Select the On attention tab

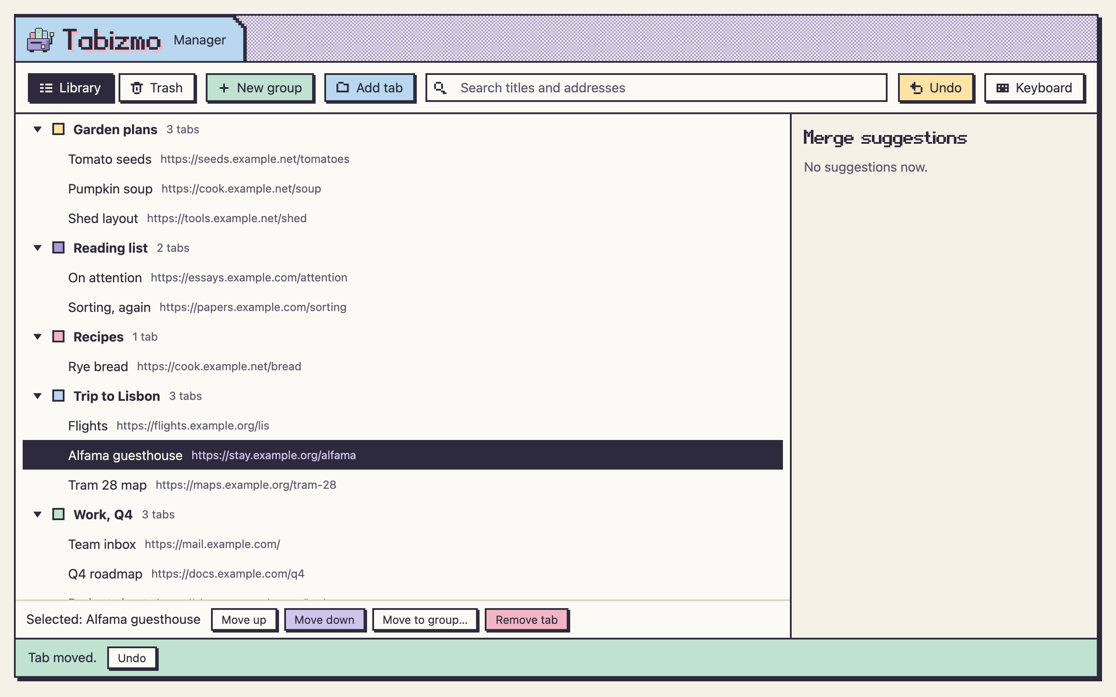403,277
